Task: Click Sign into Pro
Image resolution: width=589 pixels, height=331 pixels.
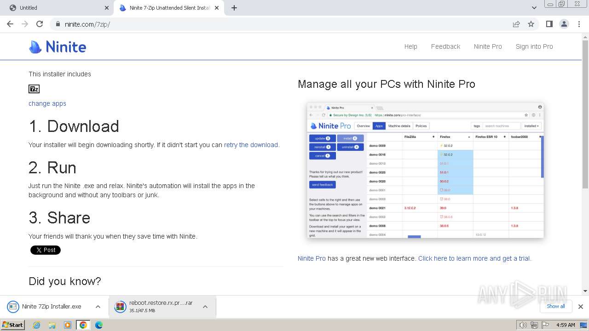Action: [x=534, y=46]
